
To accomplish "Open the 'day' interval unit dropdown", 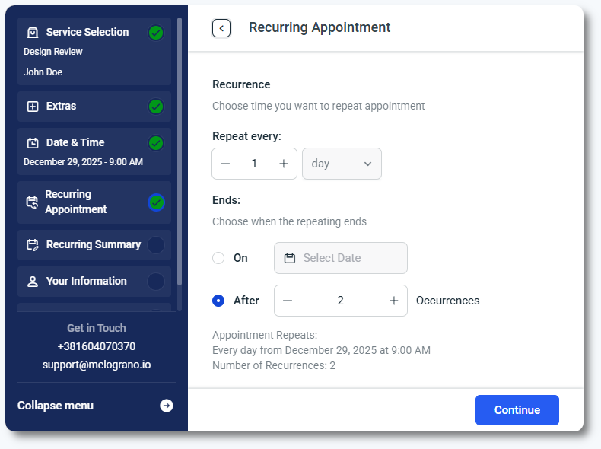I will tap(342, 164).
